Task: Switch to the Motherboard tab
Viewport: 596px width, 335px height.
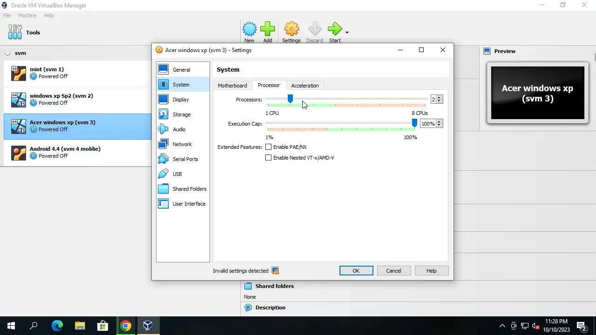Action: 232,86
